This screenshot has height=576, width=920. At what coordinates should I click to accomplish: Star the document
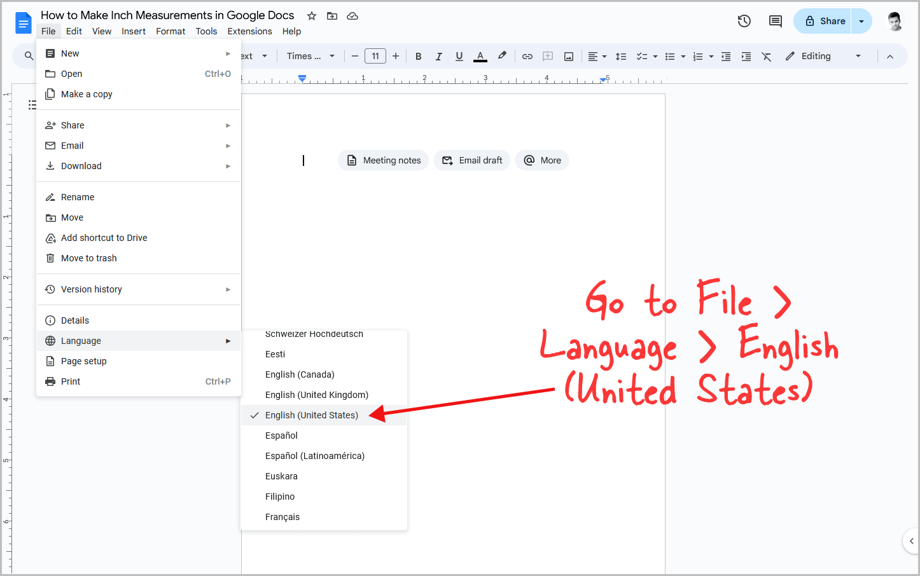[312, 16]
